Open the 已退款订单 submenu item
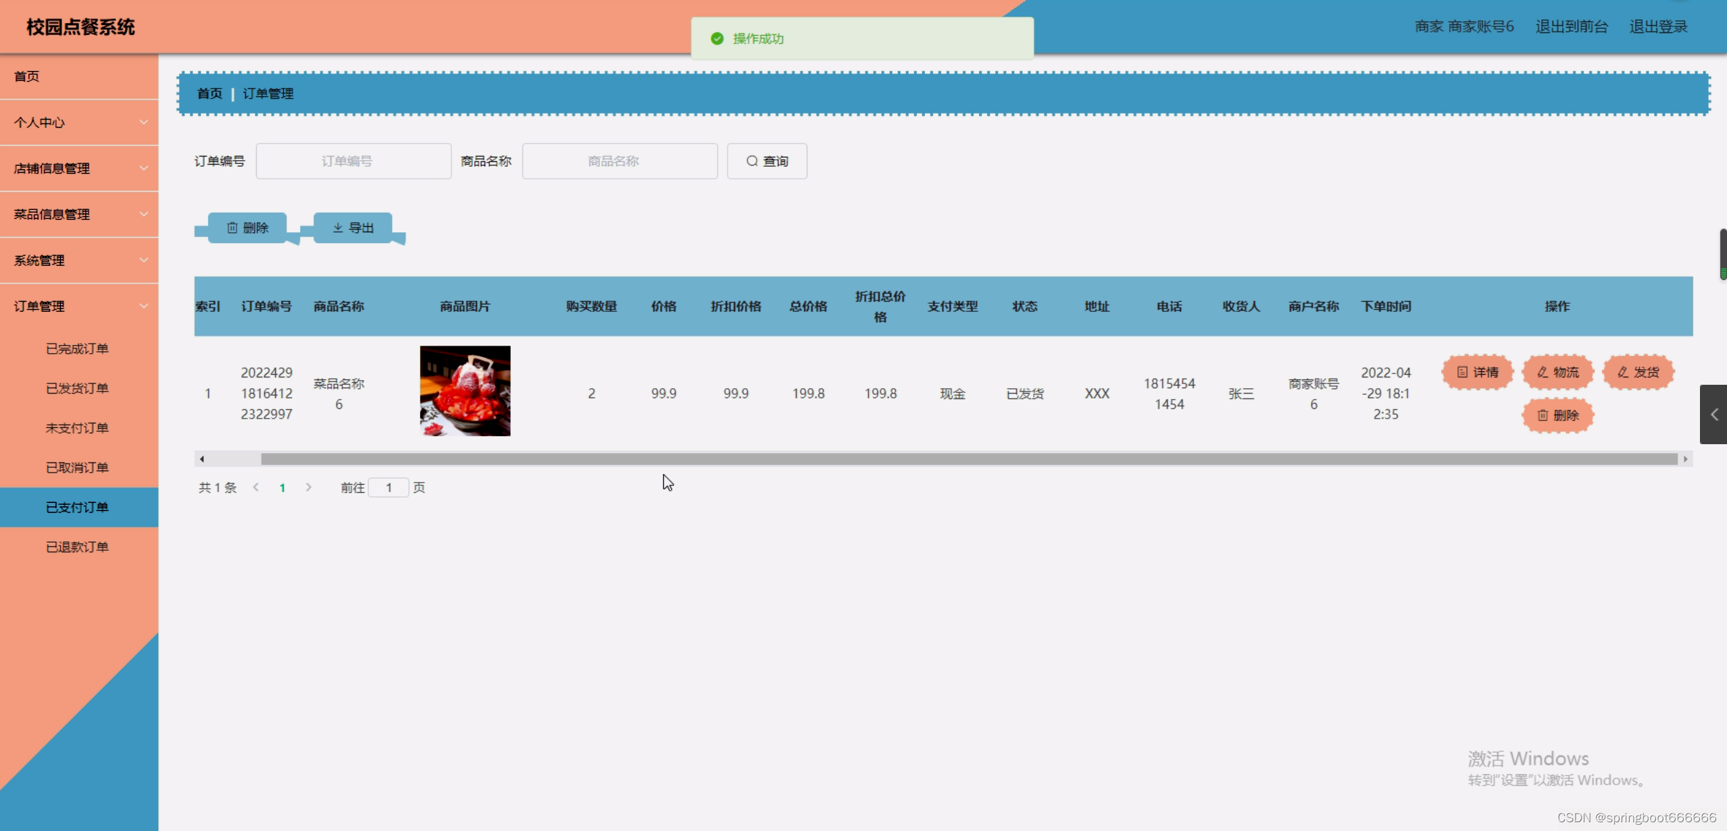This screenshot has height=831, width=1727. tap(77, 547)
